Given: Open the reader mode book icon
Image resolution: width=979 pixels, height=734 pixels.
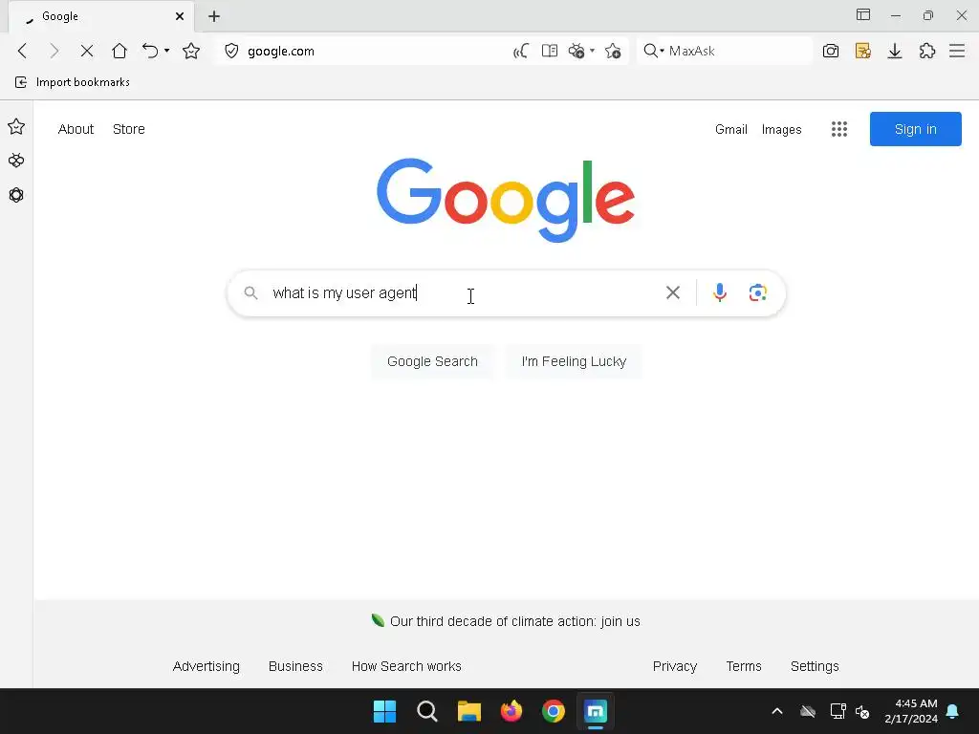Looking at the screenshot, I should coord(550,51).
